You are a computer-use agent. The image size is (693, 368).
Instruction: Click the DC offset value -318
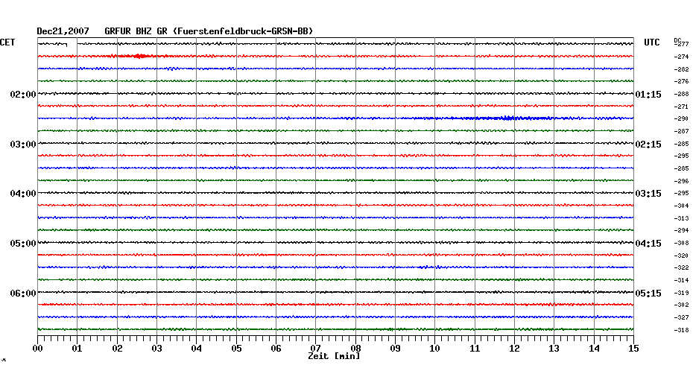[682, 331]
